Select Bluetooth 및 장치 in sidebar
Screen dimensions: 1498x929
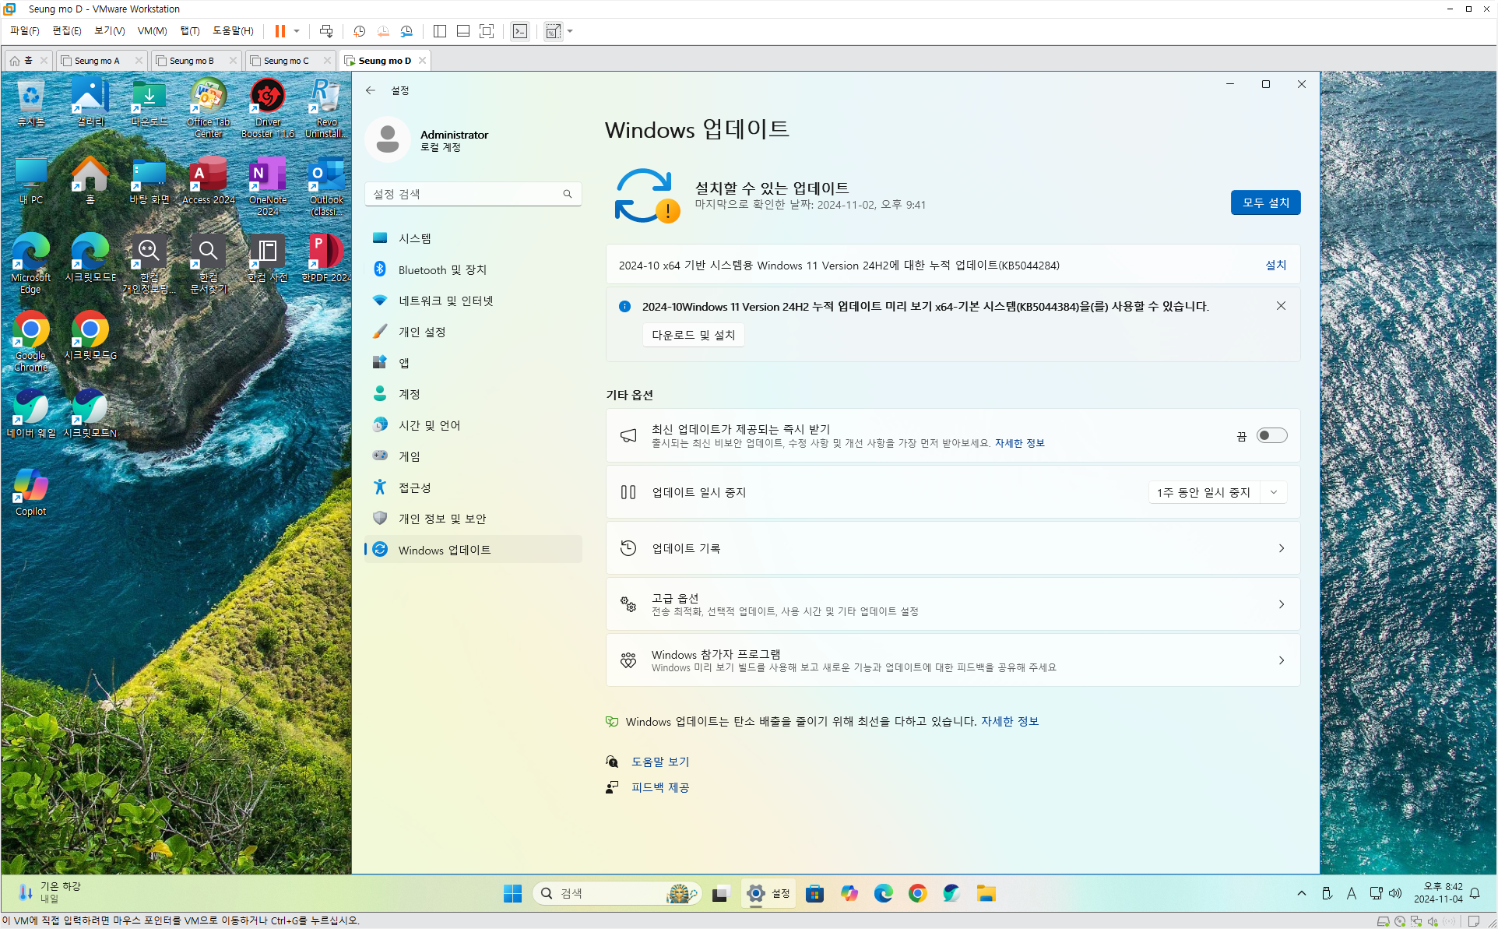(442, 269)
